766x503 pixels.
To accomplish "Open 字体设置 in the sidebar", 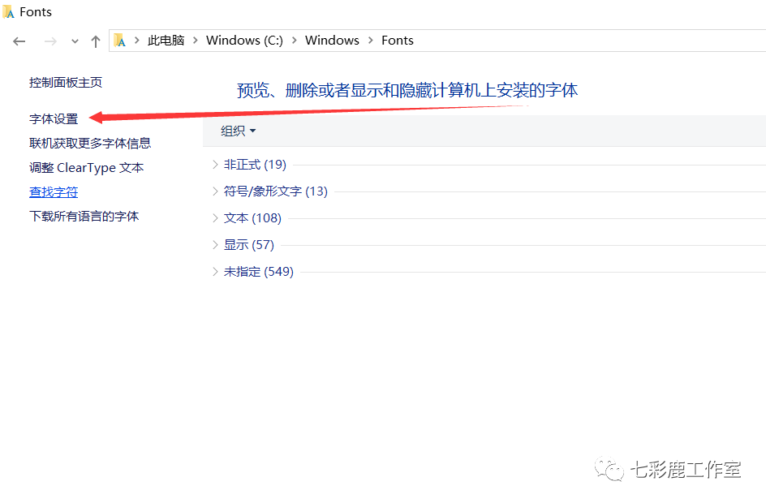I will click(54, 118).
